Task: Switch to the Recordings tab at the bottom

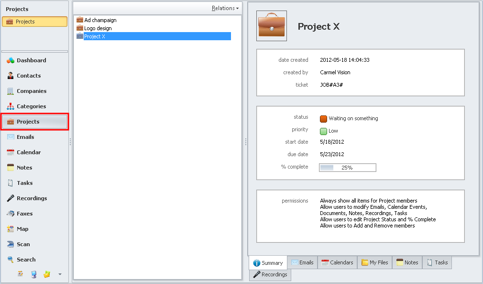Action: click(270, 275)
